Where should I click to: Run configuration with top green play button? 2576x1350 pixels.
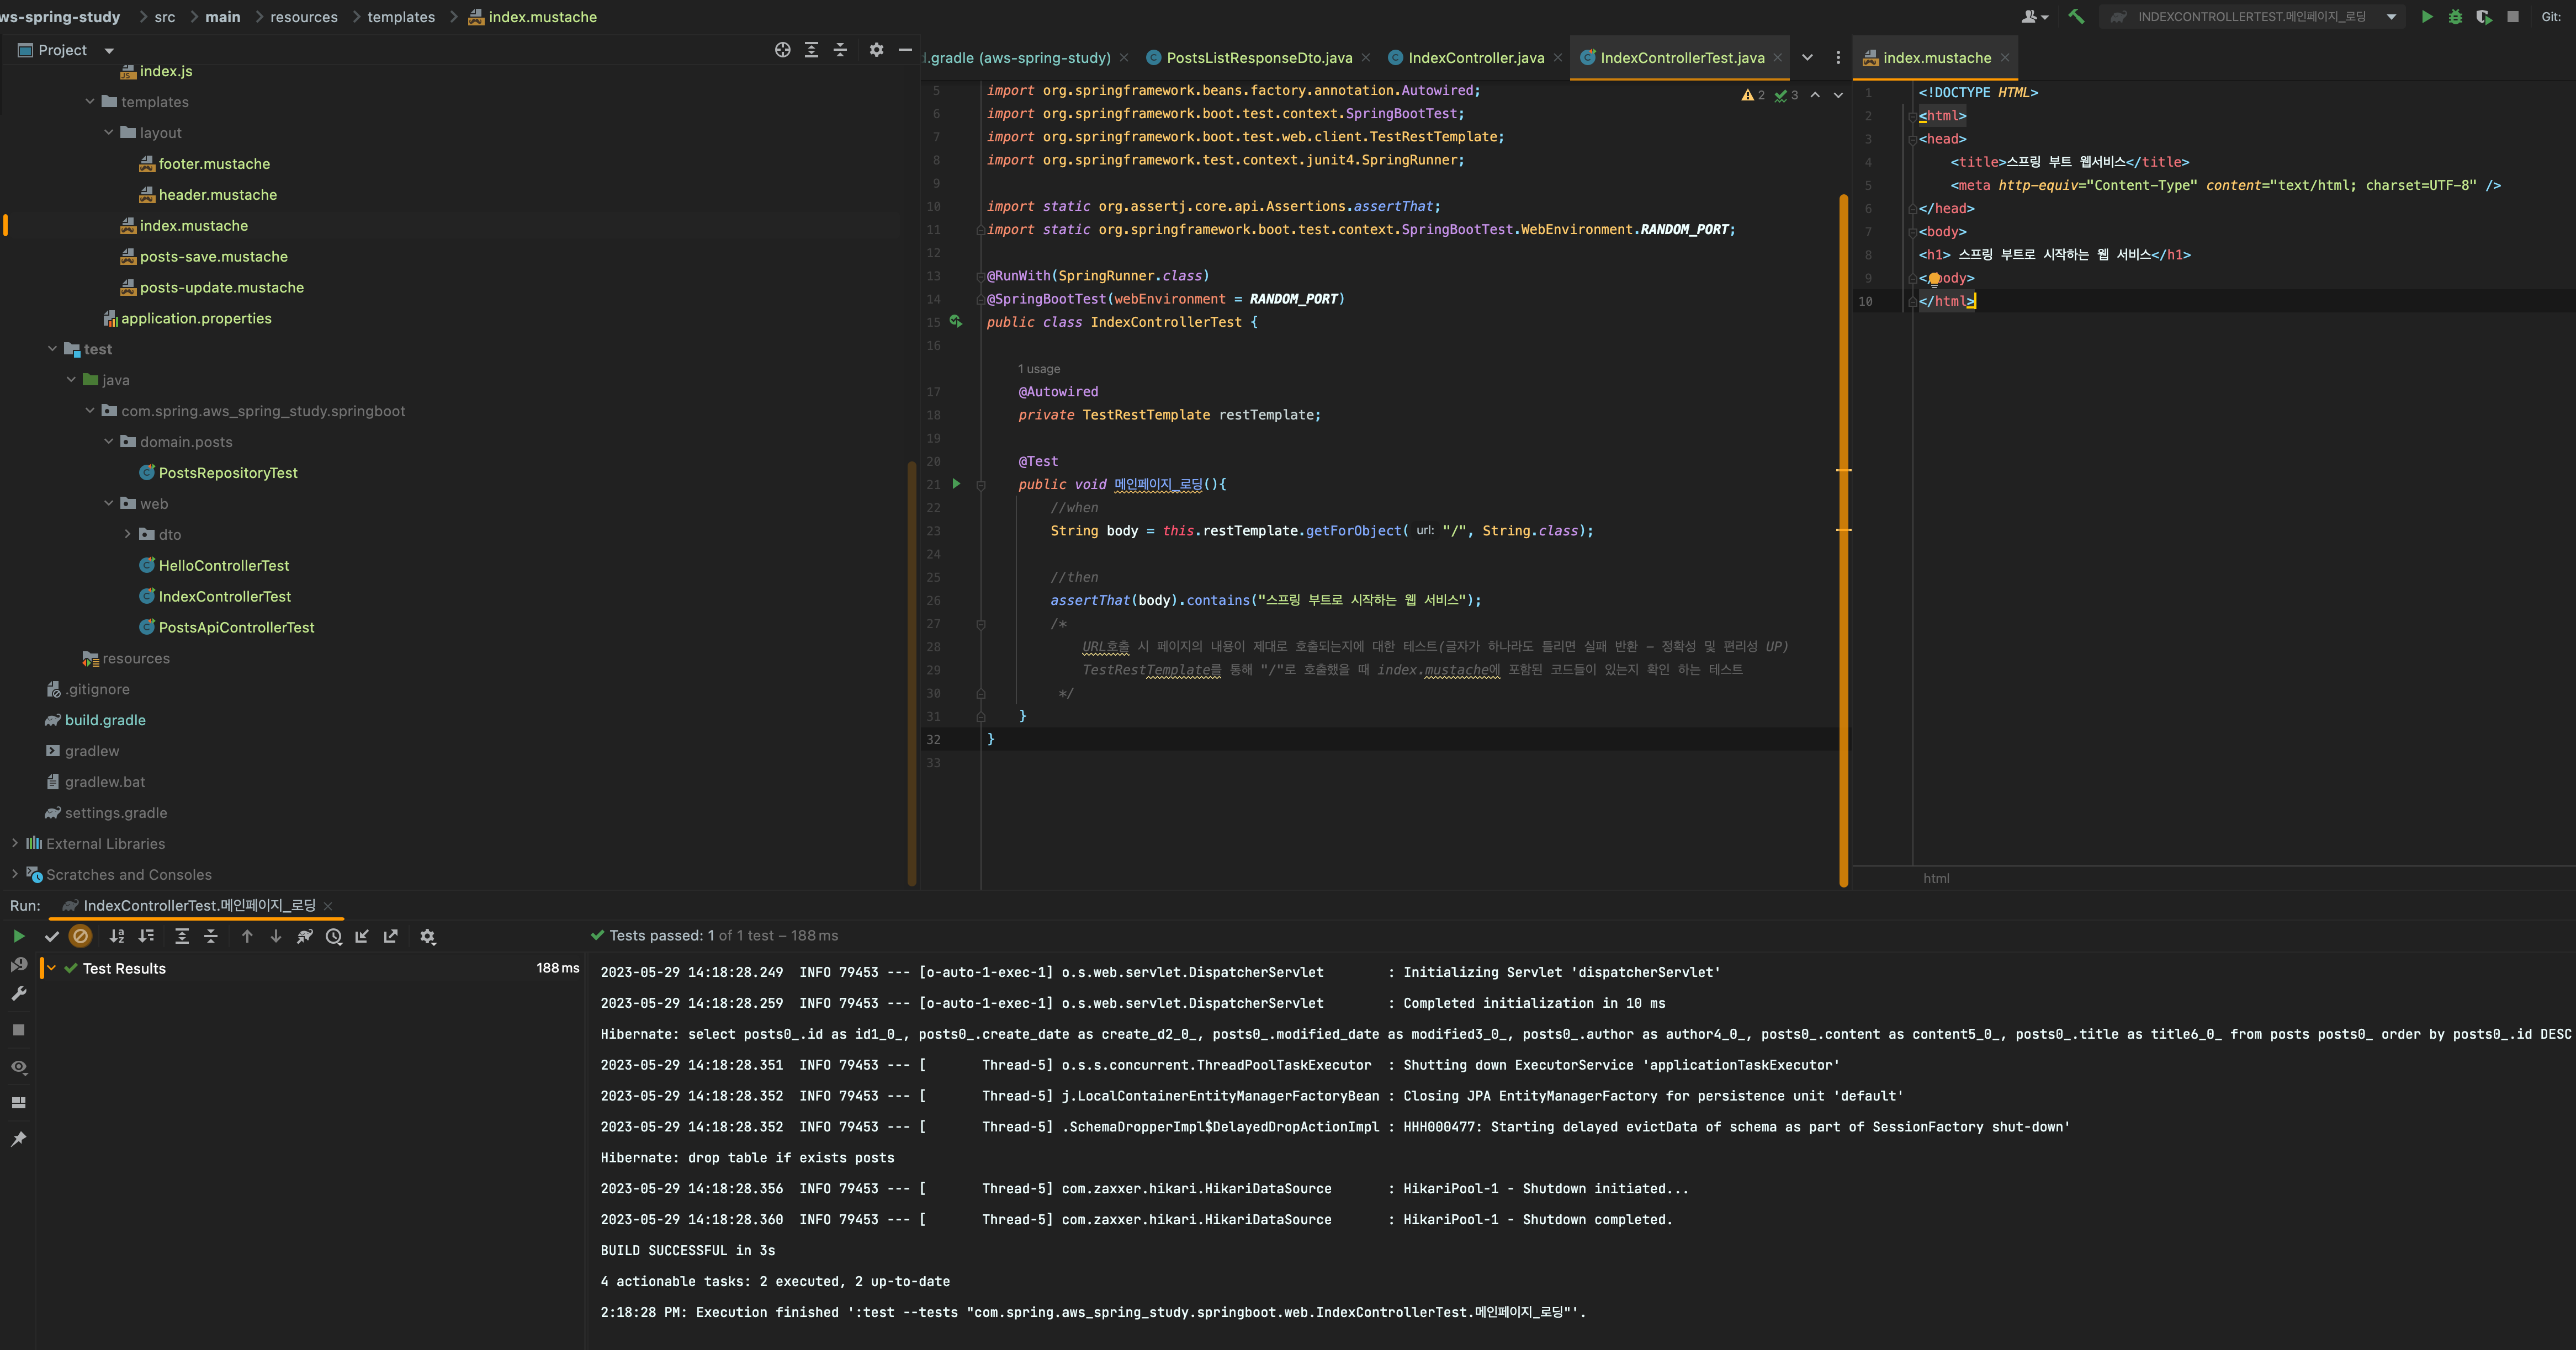click(x=2427, y=17)
